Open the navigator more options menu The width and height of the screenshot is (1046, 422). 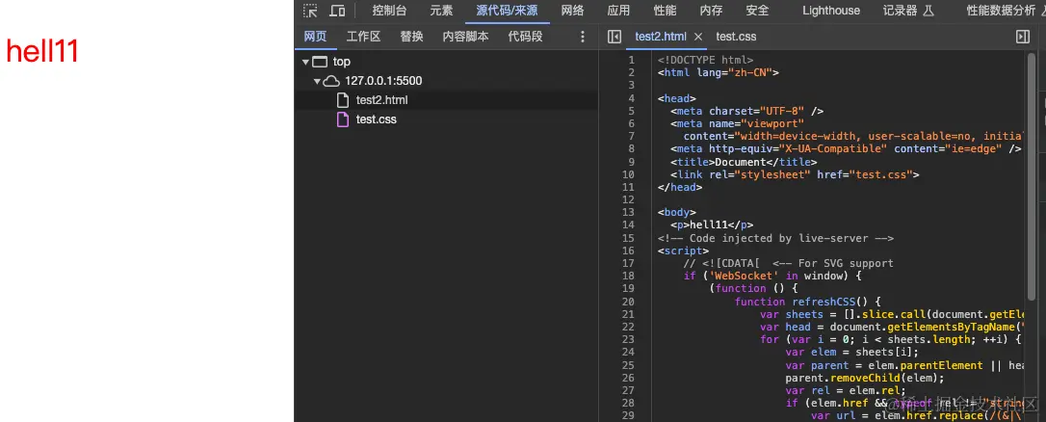pyautogui.click(x=583, y=37)
